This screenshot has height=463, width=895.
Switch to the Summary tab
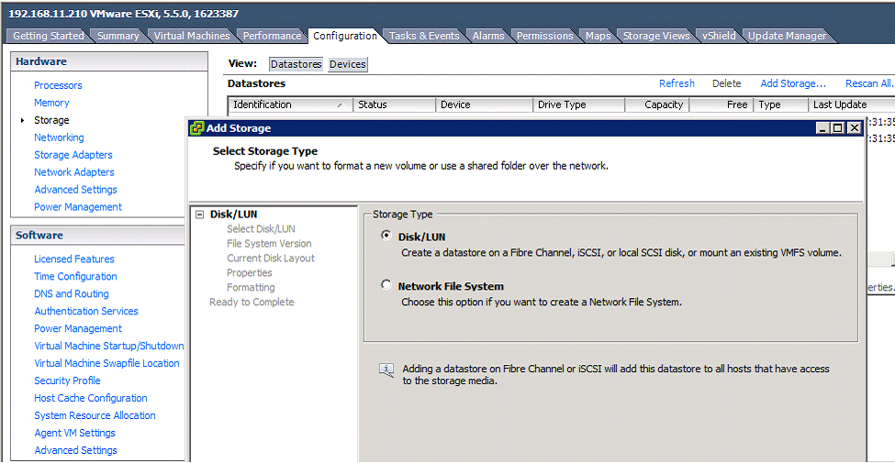pos(117,36)
